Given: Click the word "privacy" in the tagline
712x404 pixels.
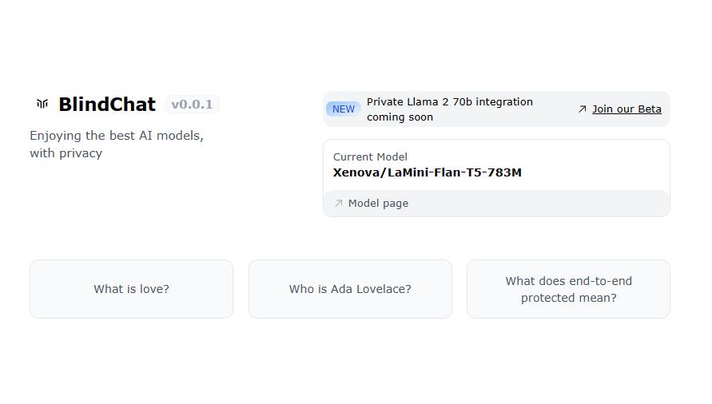Looking at the screenshot, I should pos(81,153).
